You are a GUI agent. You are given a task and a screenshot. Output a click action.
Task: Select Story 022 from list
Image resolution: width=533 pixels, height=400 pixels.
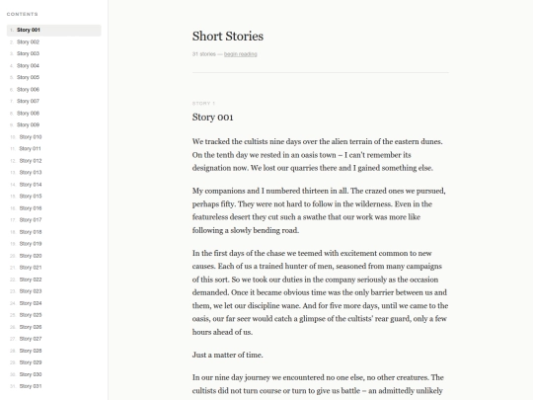53,280
